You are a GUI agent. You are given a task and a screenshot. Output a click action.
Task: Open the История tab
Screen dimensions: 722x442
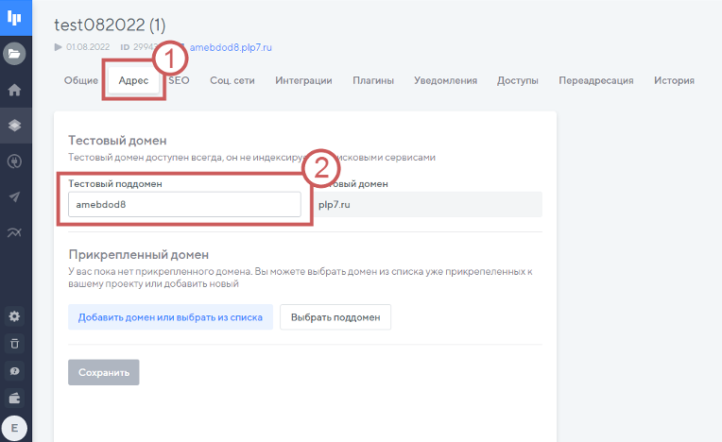(674, 81)
